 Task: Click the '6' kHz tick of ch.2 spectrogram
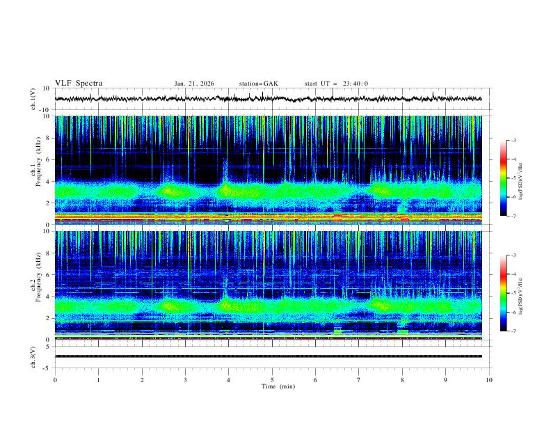[48, 275]
